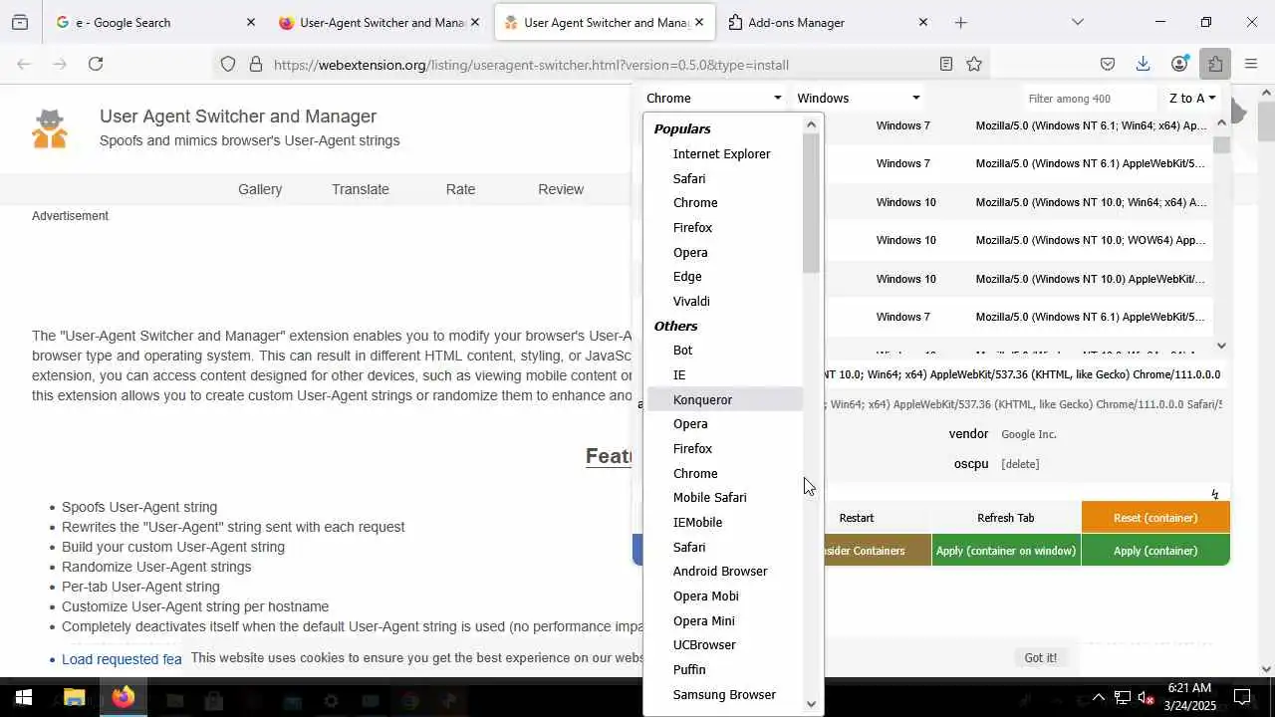1275x717 pixels.
Task: Click the tracking protection shield icon
Action: click(228, 64)
